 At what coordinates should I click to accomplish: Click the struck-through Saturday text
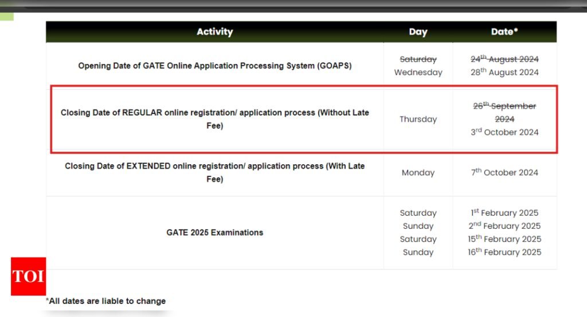coord(418,59)
